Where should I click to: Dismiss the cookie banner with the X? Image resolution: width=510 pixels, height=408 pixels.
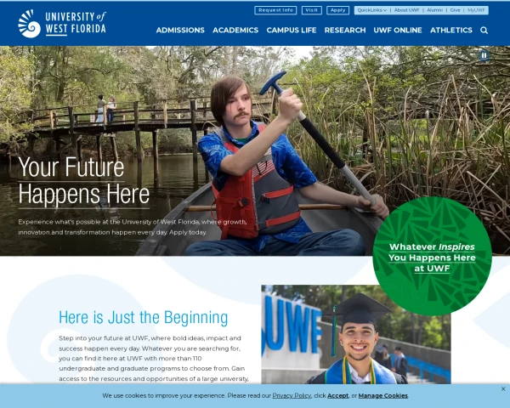coord(503,388)
